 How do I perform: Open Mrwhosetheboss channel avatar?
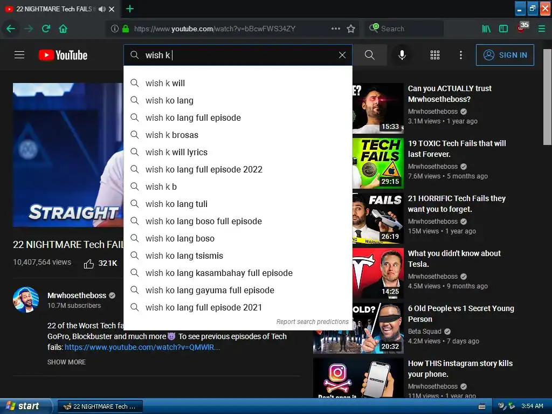(26, 300)
